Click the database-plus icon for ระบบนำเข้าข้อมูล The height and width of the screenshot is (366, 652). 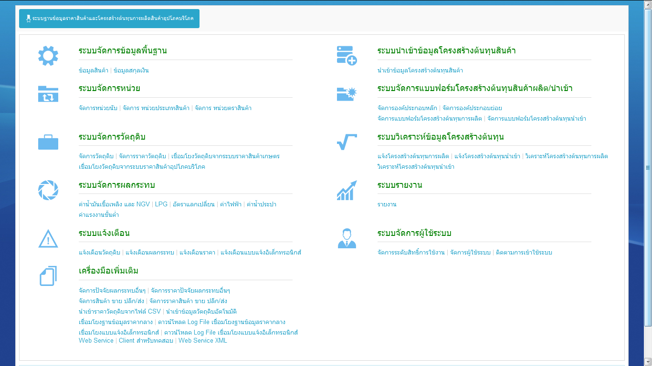pos(347,56)
